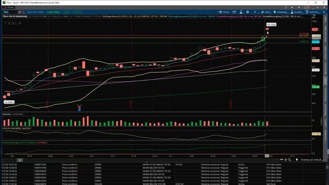
Task: Open the Trade tab in right sidebar
Action: coord(325,19)
